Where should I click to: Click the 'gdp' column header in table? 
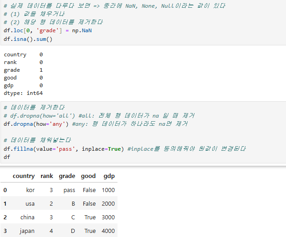click(109, 176)
